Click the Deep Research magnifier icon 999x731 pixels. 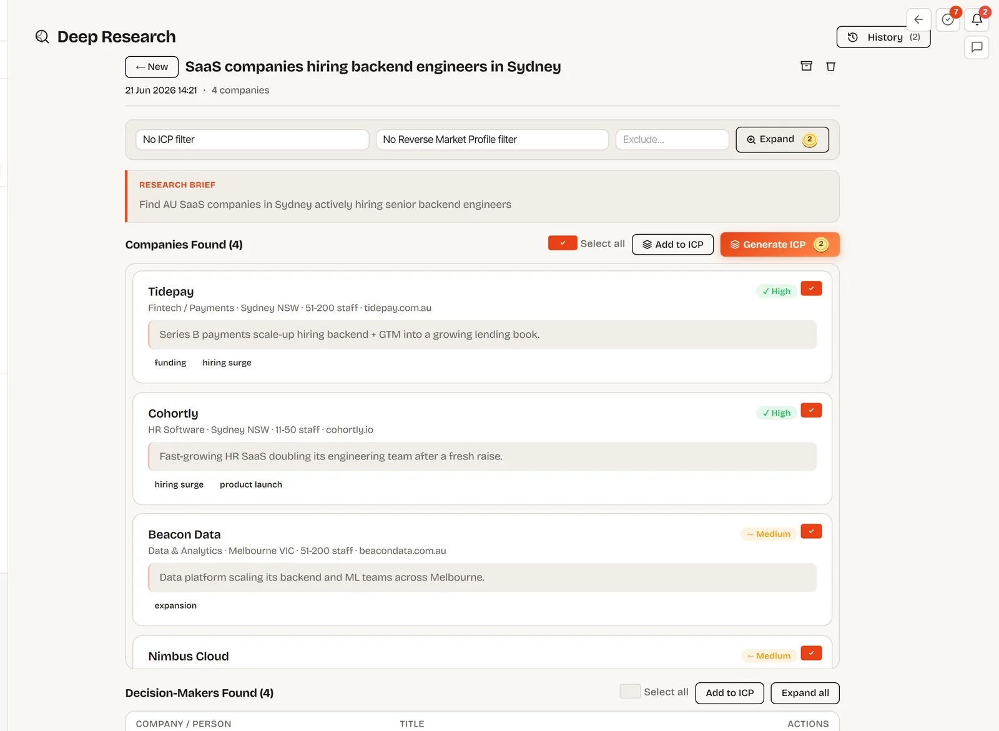(x=42, y=37)
